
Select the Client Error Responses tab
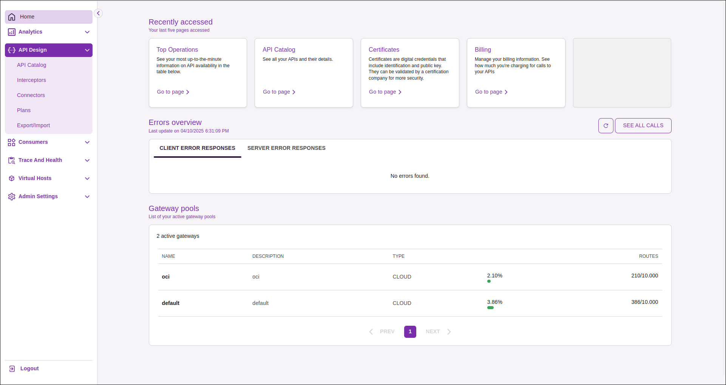coord(197,148)
